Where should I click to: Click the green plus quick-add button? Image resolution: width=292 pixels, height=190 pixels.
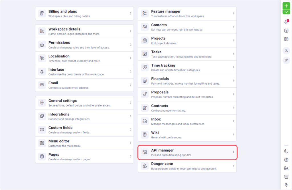coord(286,6)
